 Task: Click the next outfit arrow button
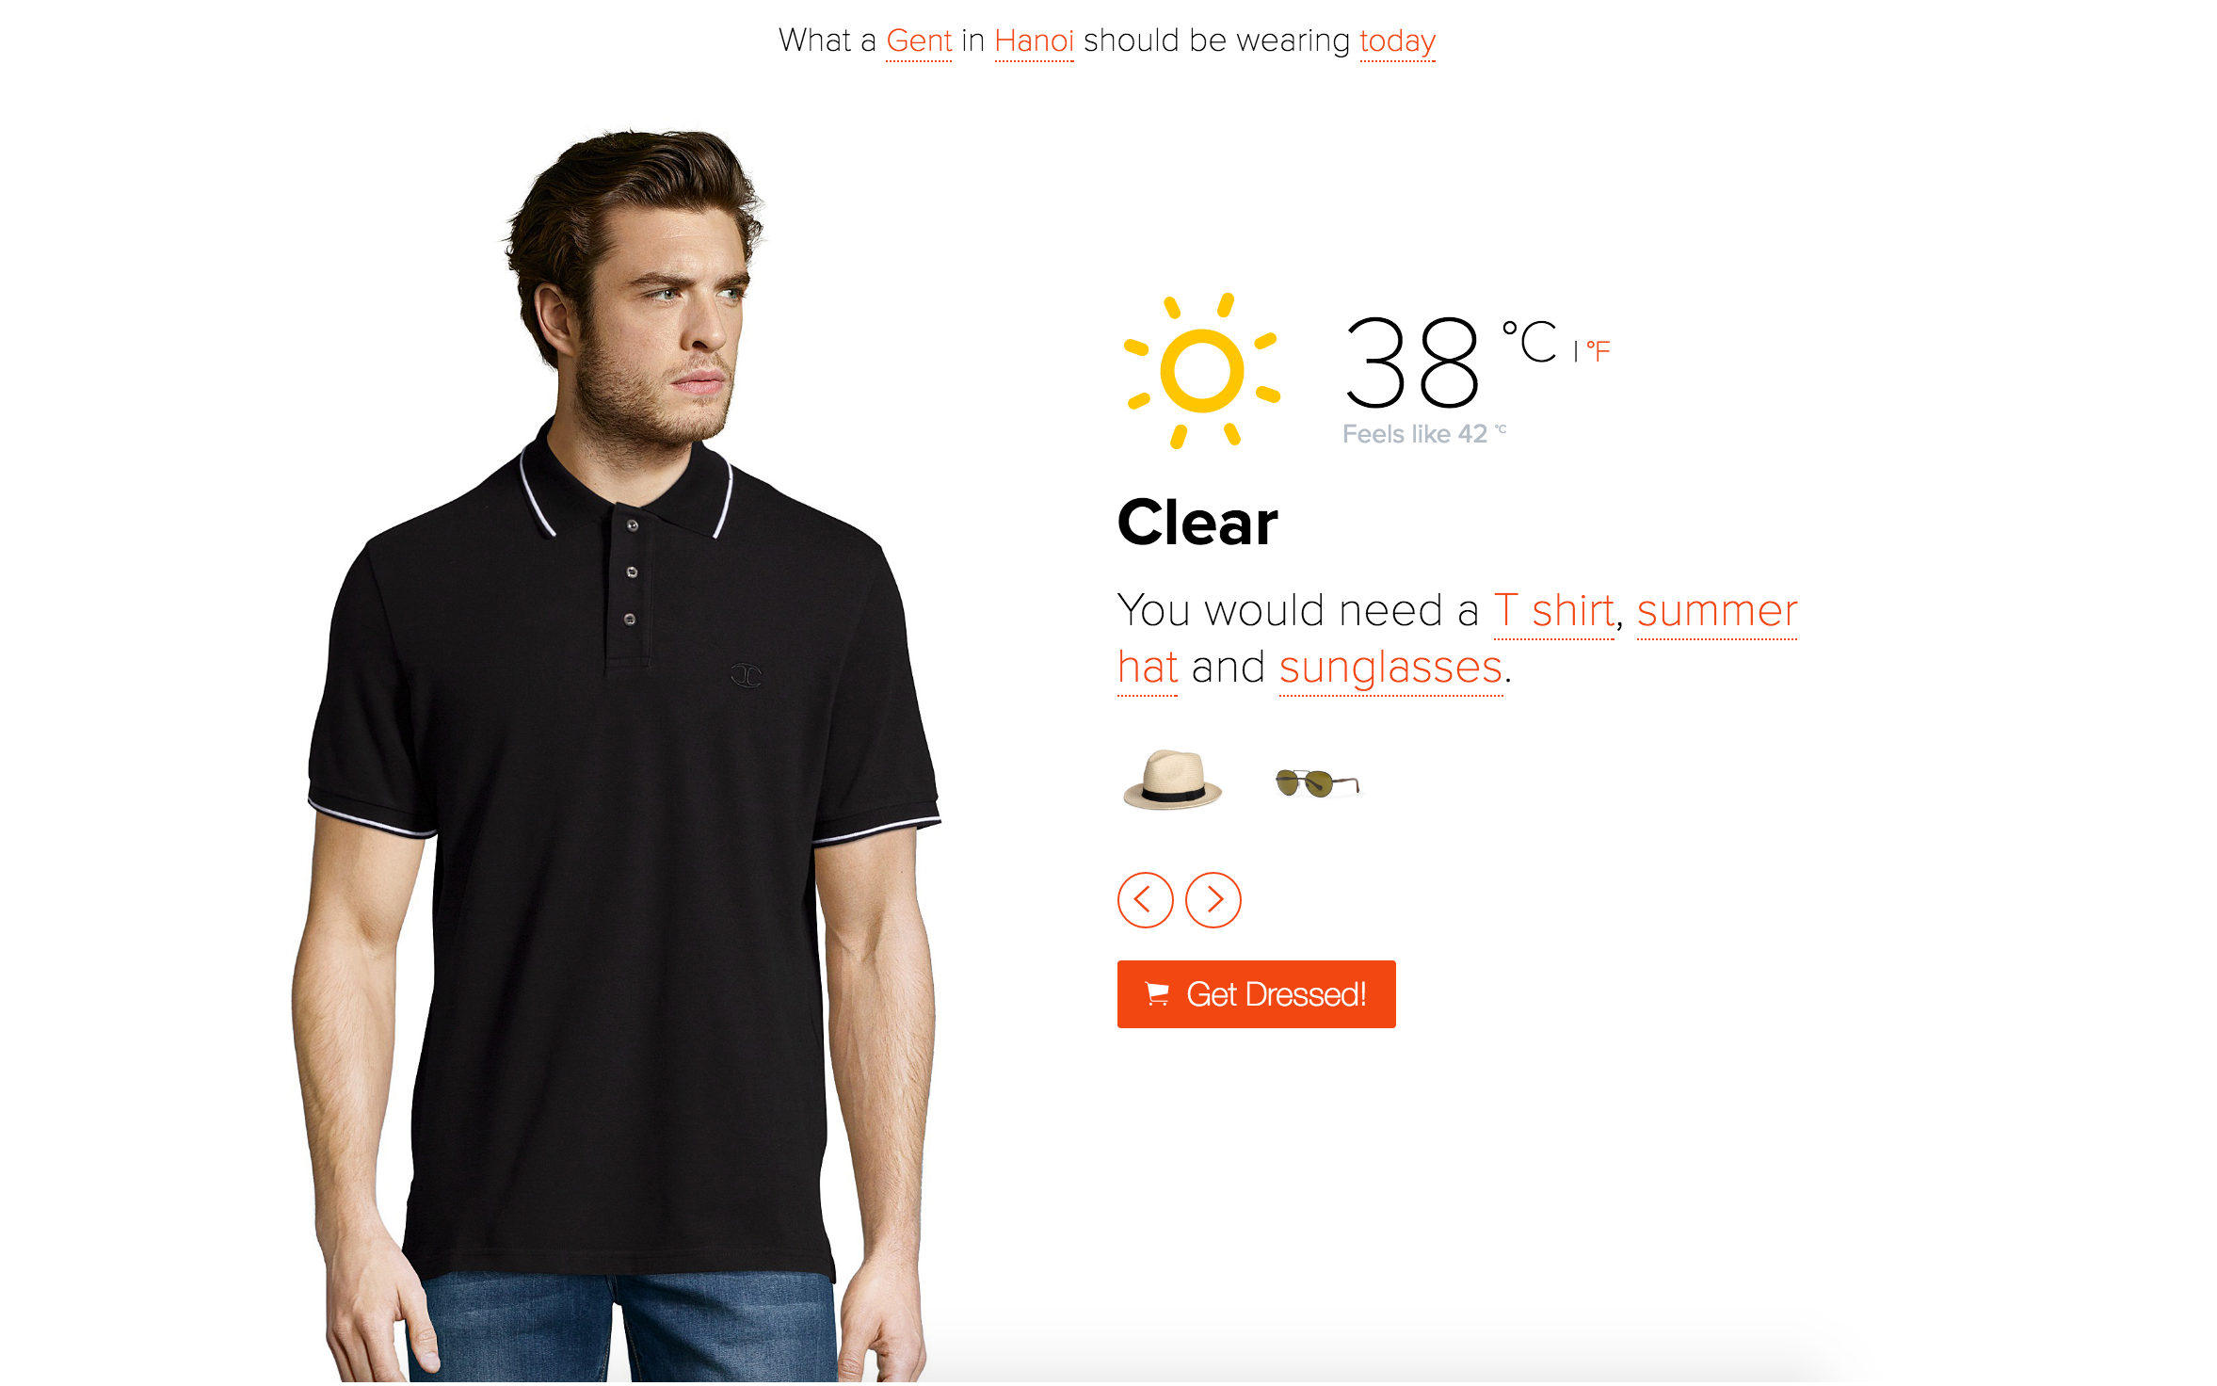(1213, 900)
